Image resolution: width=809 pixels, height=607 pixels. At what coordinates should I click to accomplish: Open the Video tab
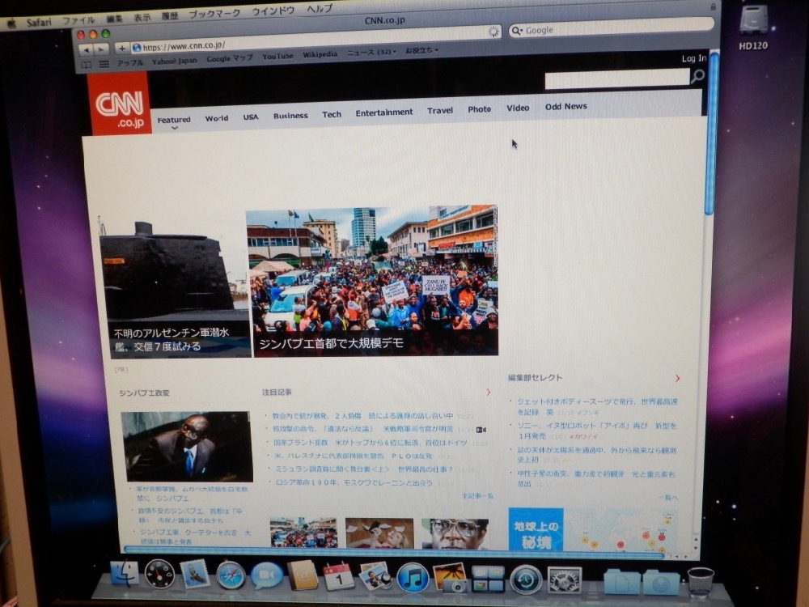pos(518,108)
